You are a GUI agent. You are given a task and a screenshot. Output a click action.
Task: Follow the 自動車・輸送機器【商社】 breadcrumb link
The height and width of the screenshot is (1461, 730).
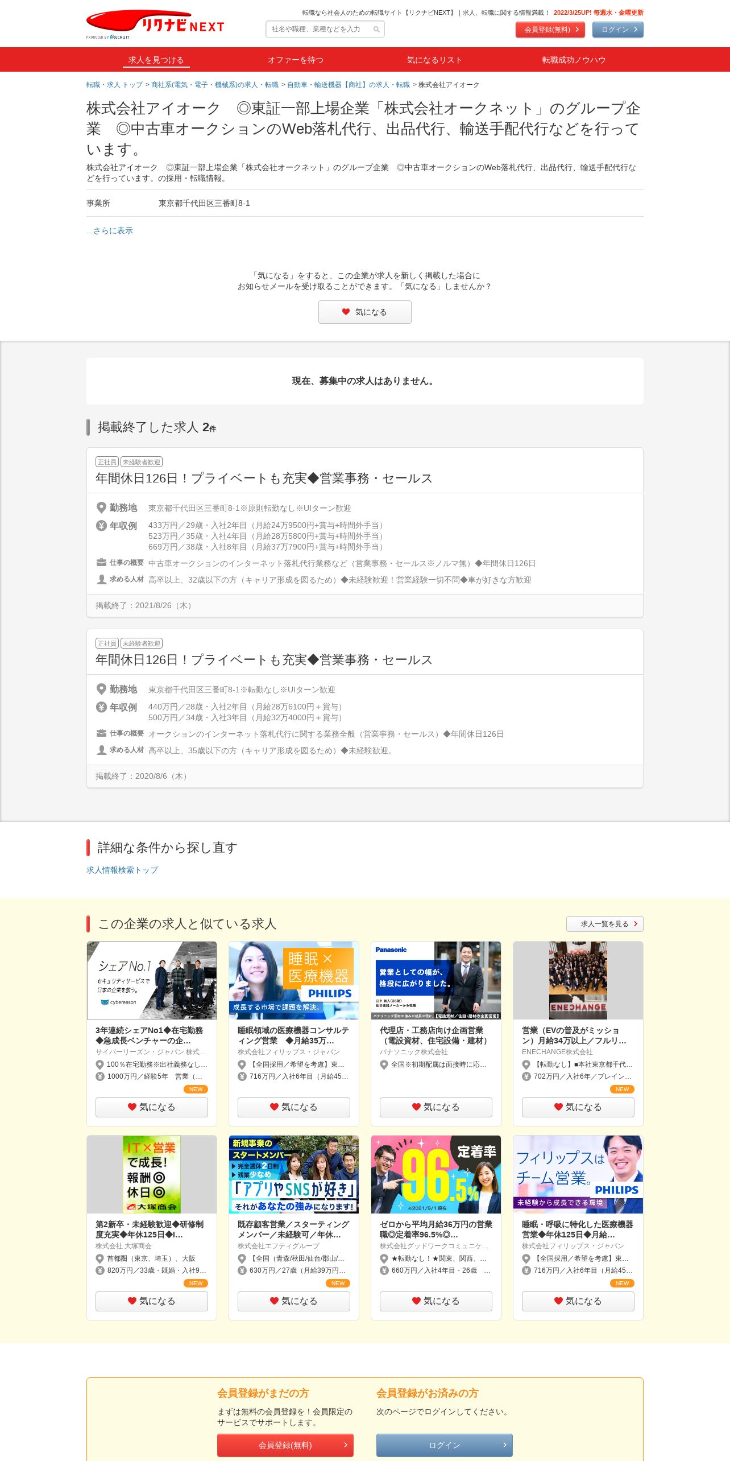(x=349, y=85)
